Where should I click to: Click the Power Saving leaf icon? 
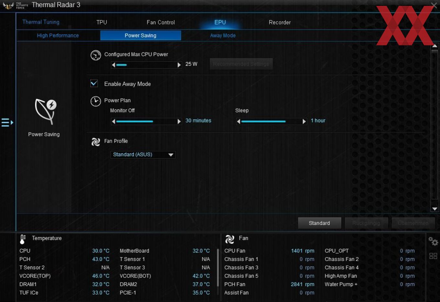point(46,111)
